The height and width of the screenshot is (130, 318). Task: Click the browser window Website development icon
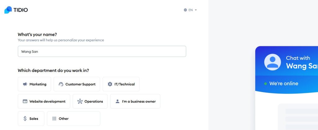pyautogui.click(x=25, y=102)
